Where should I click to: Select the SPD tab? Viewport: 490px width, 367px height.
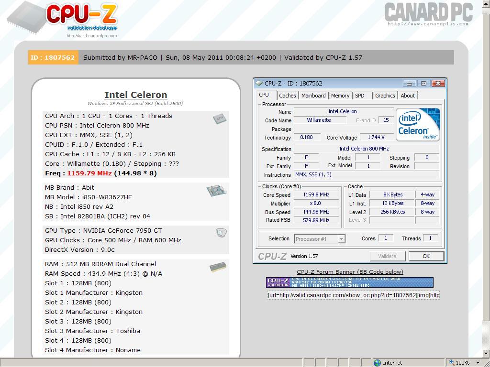coord(360,96)
